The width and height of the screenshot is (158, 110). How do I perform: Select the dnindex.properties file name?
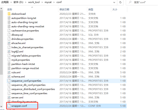22,39
